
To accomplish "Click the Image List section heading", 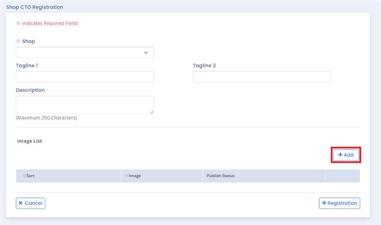I will click(30, 141).
